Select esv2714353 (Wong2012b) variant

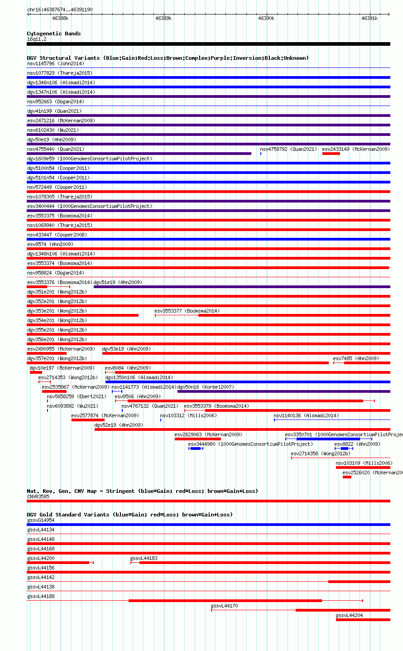pyautogui.click(x=44, y=382)
